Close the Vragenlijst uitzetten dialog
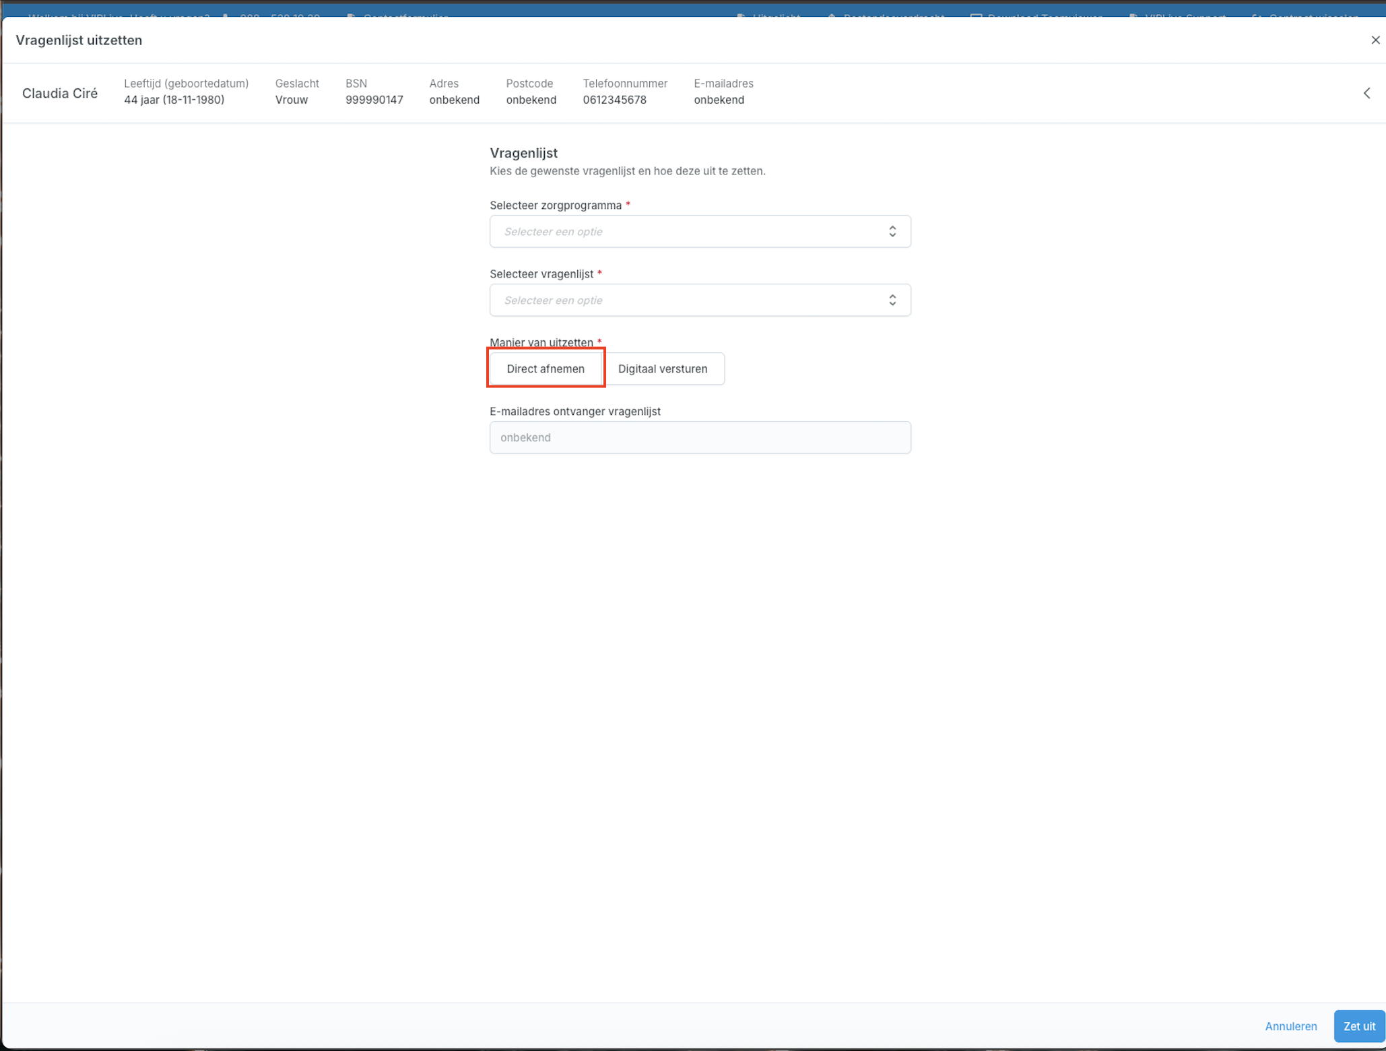The width and height of the screenshot is (1386, 1051). click(x=1375, y=40)
